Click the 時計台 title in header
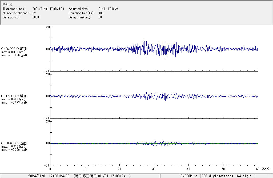Screen dimensions: 273x178 coord(7,5)
